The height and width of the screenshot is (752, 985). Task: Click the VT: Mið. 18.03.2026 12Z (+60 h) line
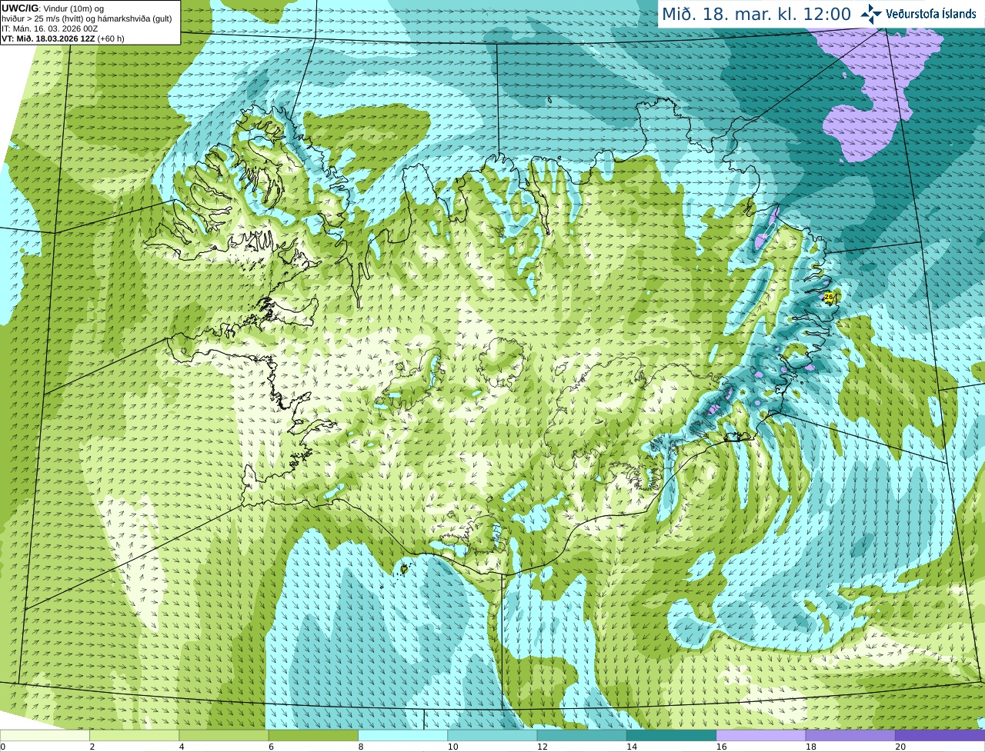click(63, 38)
